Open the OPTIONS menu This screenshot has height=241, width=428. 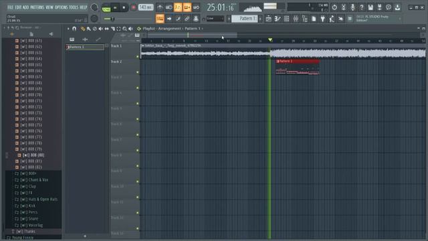coord(61,7)
